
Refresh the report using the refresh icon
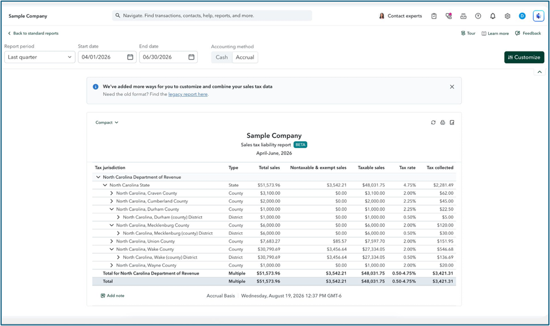(433, 122)
